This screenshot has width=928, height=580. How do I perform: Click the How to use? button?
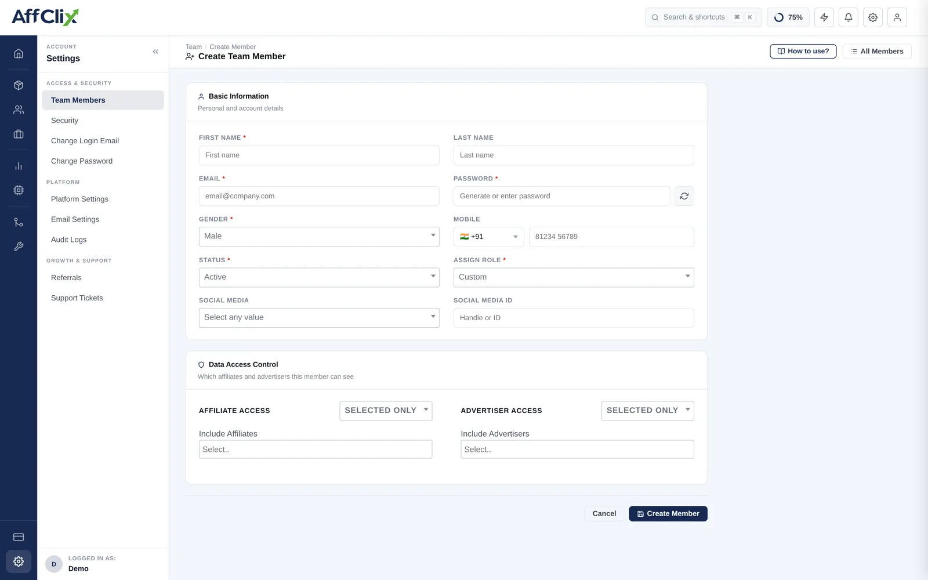pyautogui.click(x=803, y=52)
